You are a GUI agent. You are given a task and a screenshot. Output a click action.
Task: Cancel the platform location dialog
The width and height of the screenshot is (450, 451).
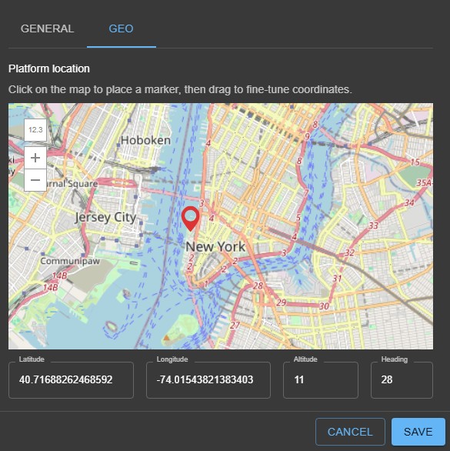(x=350, y=432)
